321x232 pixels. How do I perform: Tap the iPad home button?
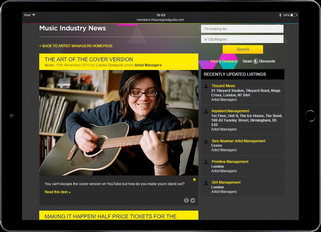(310, 116)
